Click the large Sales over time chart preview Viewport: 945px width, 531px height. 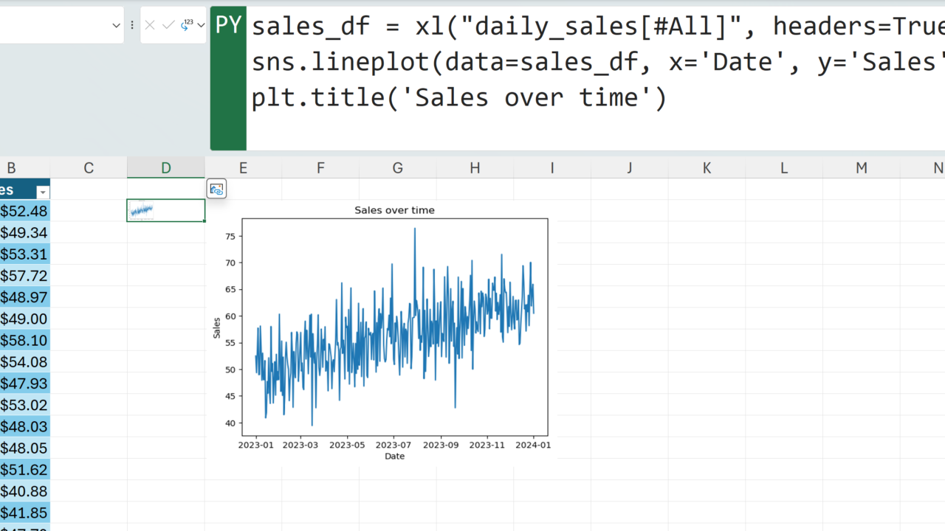pyautogui.click(x=383, y=332)
